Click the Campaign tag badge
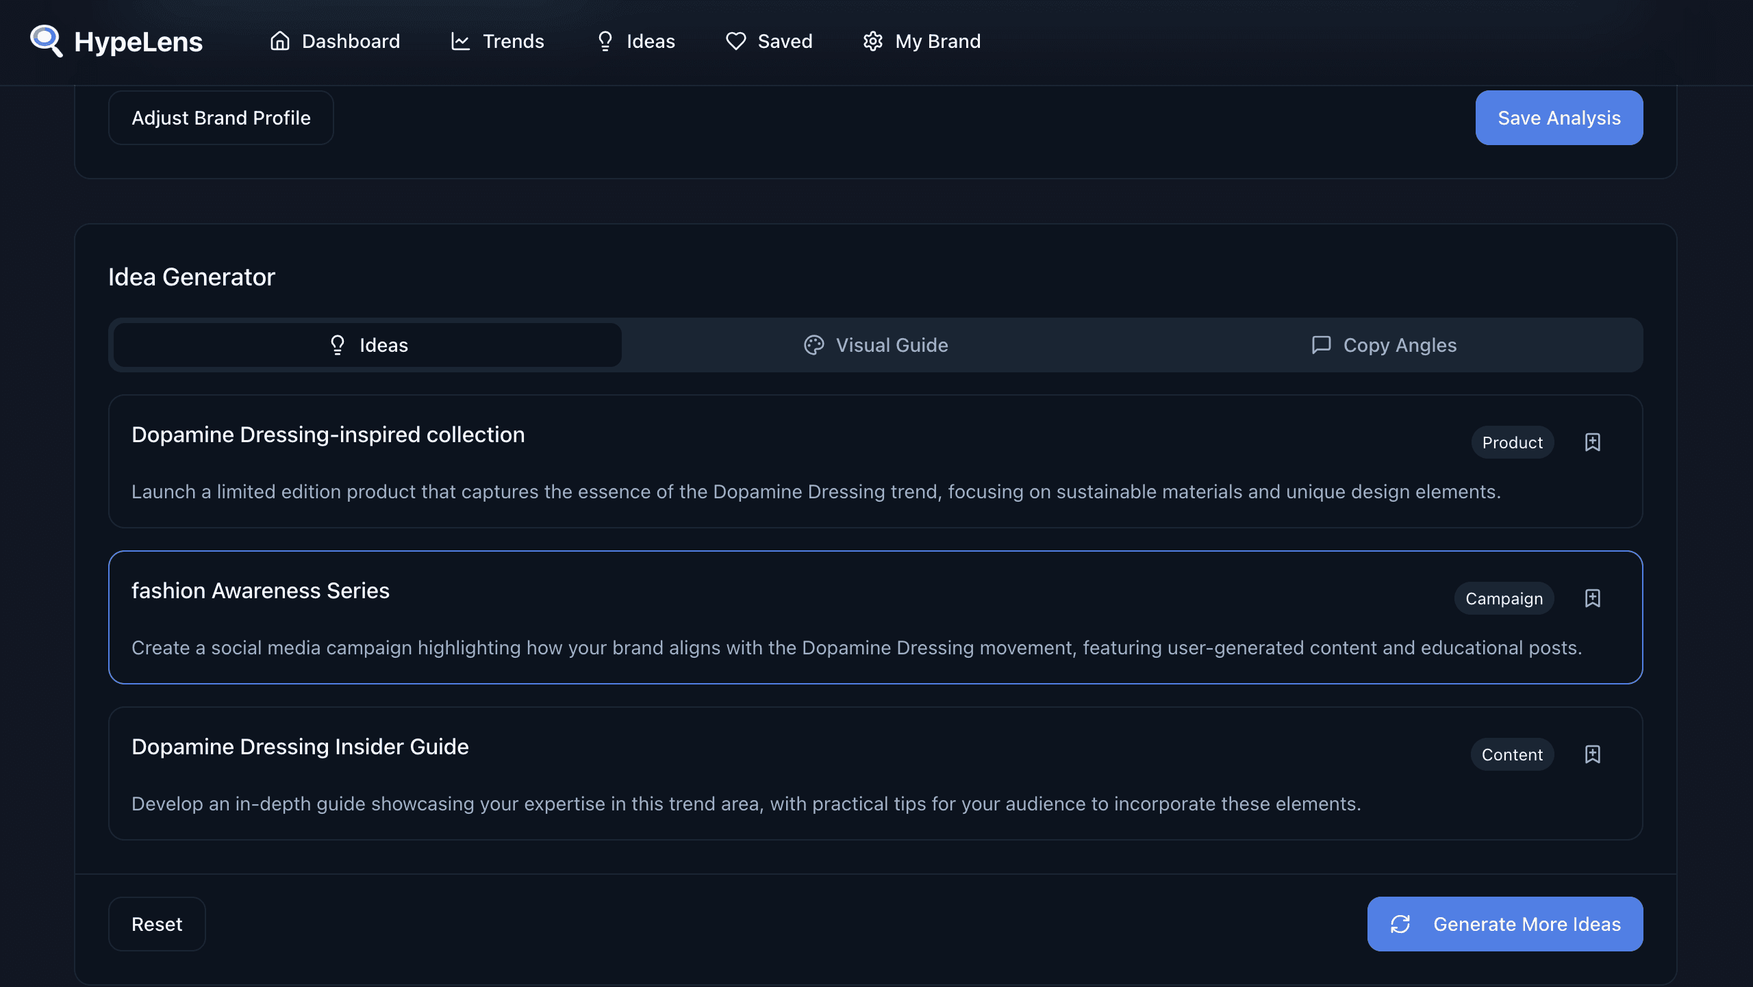 click(x=1504, y=598)
